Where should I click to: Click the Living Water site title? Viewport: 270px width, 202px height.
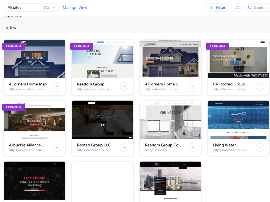click(224, 145)
